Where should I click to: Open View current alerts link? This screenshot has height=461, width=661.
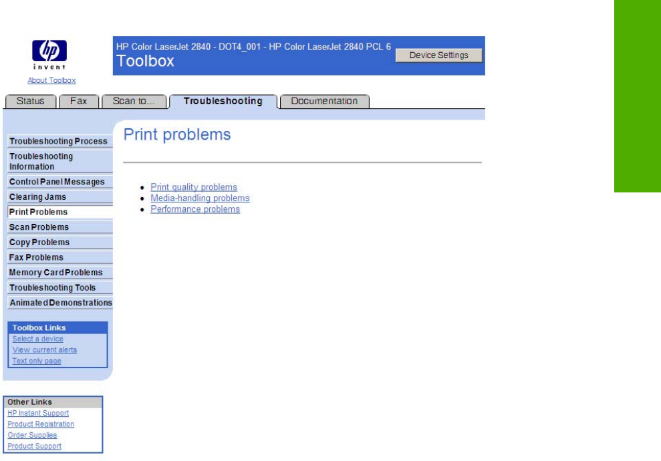pos(45,349)
